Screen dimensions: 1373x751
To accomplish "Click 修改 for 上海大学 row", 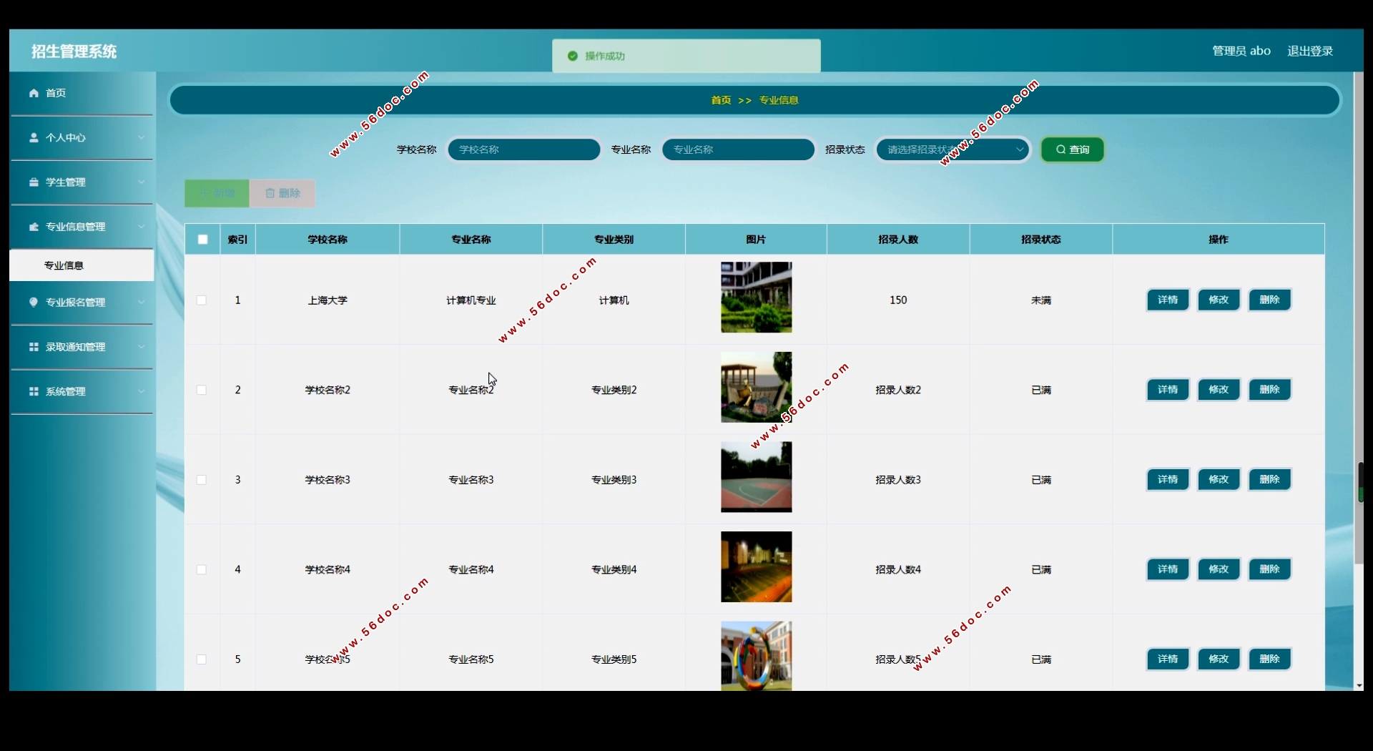I will tap(1219, 300).
